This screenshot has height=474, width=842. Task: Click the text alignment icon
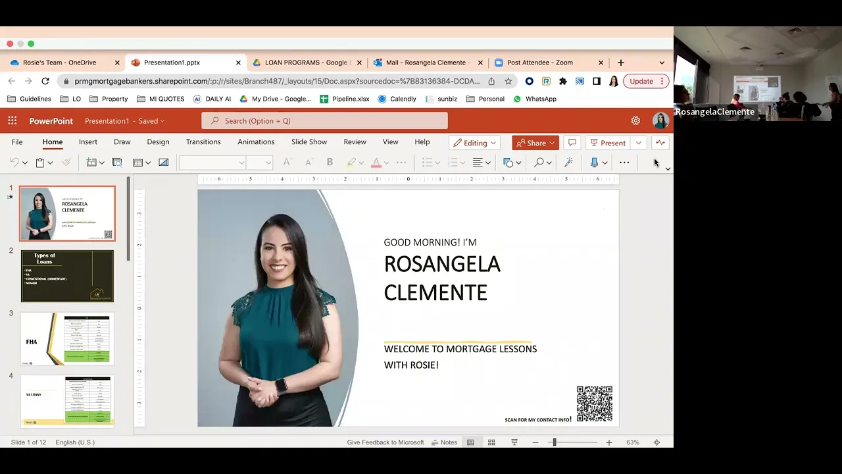pyautogui.click(x=478, y=163)
